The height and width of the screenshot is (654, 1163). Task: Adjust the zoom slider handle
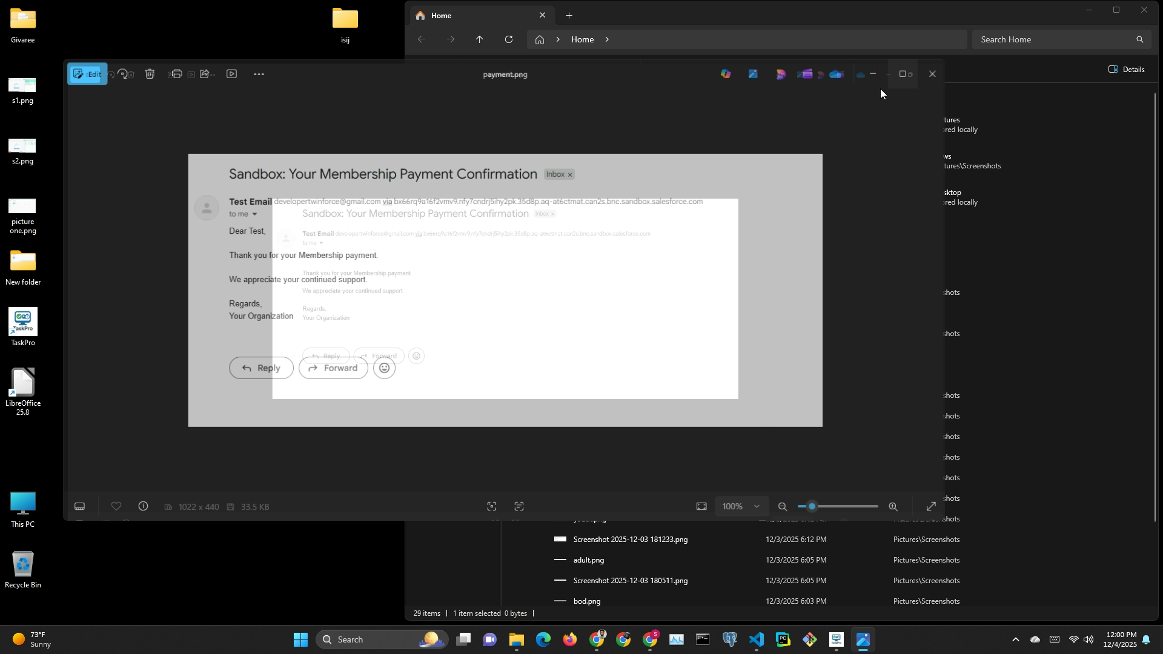[812, 506]
